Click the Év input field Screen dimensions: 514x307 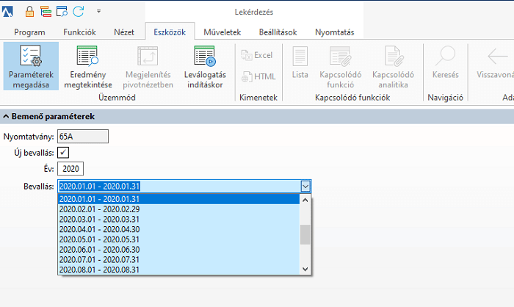tap(70, 169)
